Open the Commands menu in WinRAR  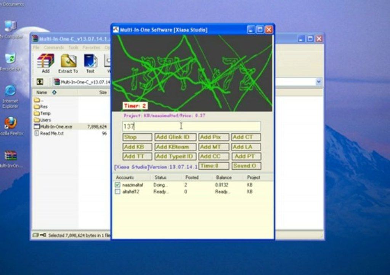coord(54,47)
